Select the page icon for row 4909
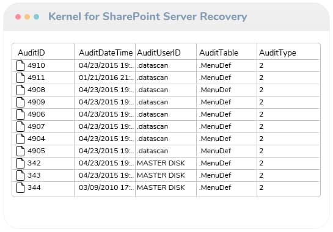 coord(20,102)
